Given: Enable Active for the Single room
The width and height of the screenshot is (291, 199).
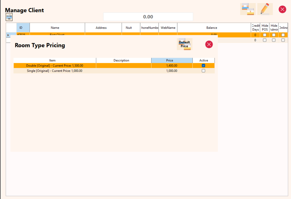Looking at the screenshot, I should click(203, 71).
